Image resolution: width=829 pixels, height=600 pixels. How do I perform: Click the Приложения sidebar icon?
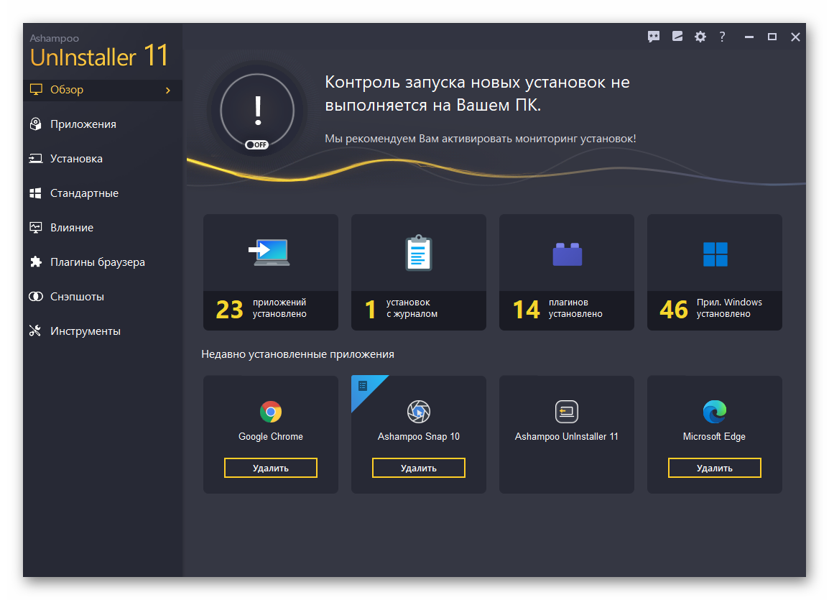click(35, 124)
